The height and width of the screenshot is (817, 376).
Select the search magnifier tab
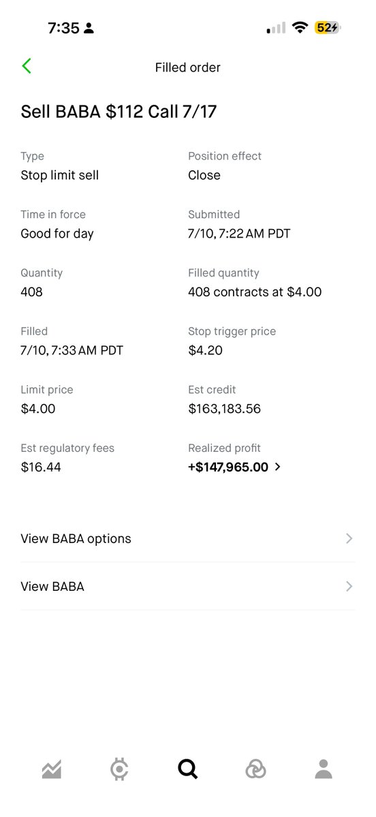(187, 769)
